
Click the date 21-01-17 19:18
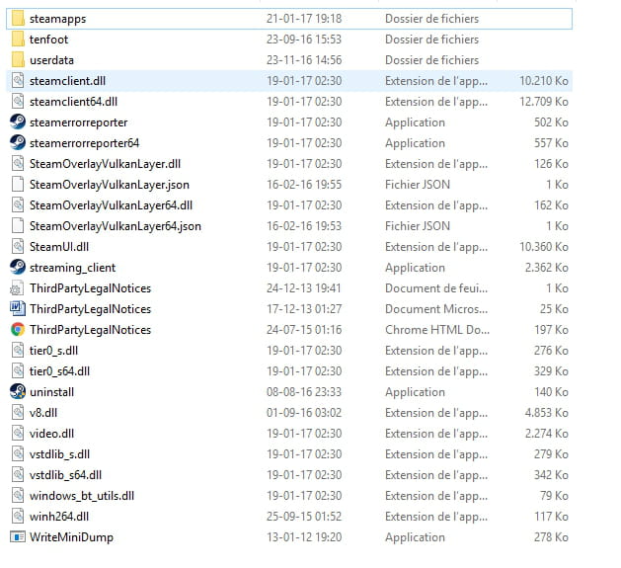[x=304, y=19]
